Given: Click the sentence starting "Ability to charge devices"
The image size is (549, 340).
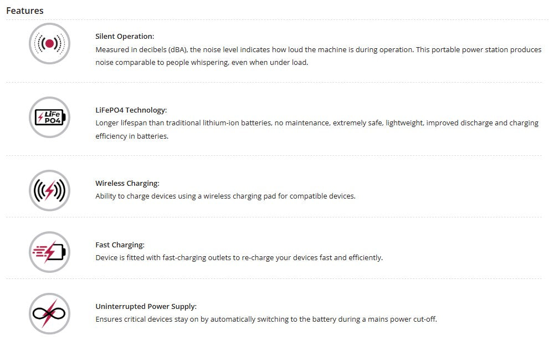Looking at the screenshot, I should (225, 196).
